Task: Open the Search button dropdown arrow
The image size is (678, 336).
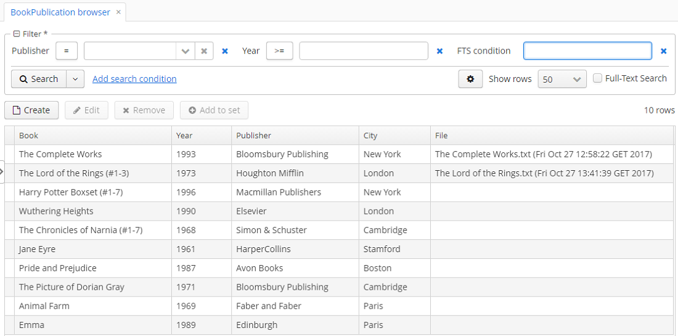Action: click(75, 79)
